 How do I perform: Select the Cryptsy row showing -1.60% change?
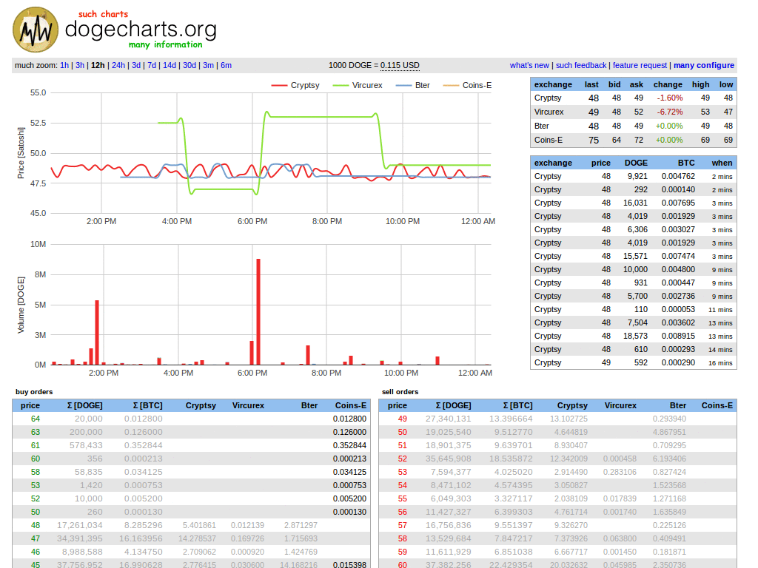634,98
